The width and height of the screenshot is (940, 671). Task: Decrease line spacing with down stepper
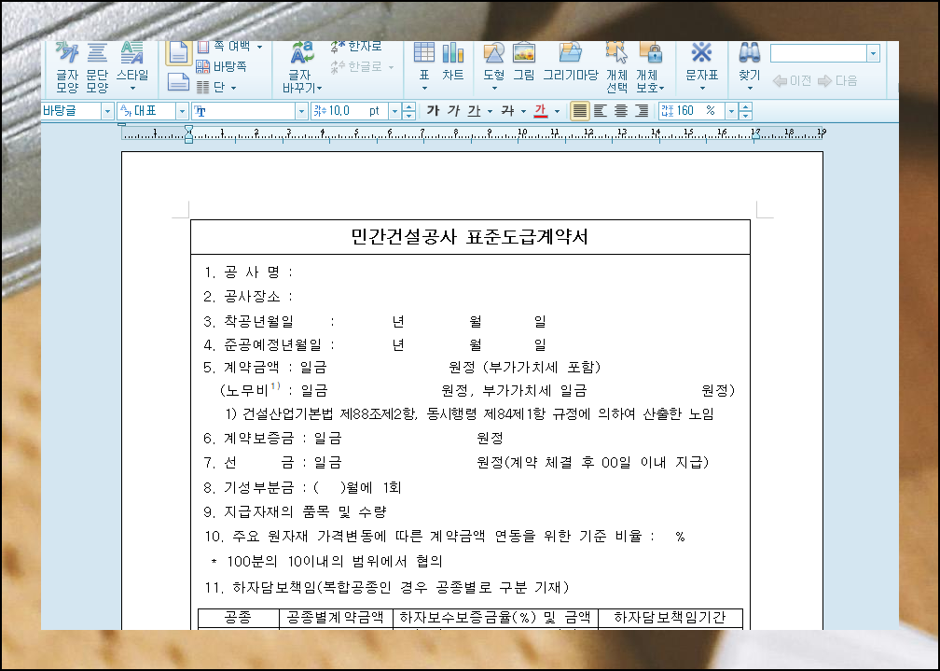745,115
